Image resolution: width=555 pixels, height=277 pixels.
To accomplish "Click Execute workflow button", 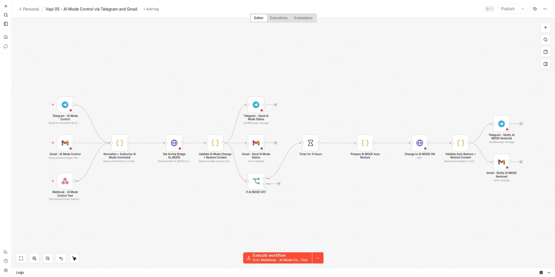I will [x=277, y=258].
